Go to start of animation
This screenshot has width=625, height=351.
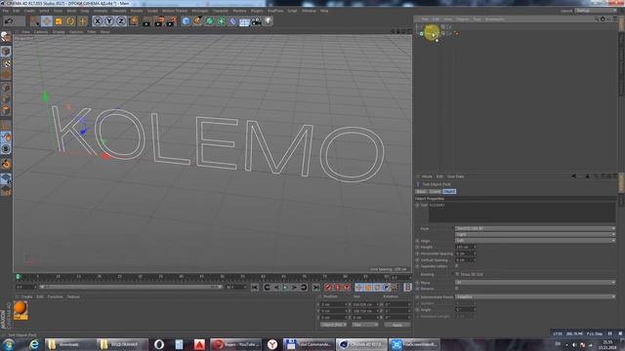coord(255,288)
